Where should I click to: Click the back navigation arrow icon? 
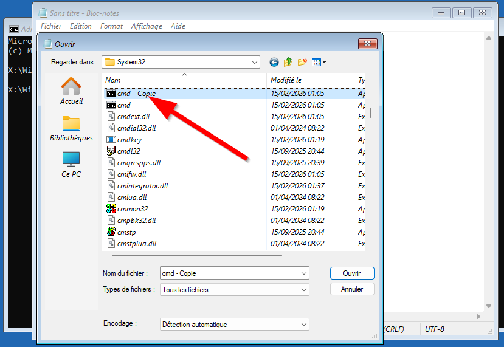[x=274, y=62]
